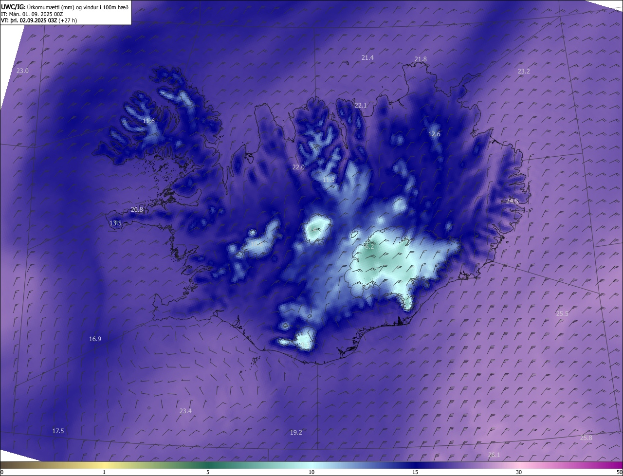
Task: Click the 21.8 value near the north coast
Action: coord(421,59)
